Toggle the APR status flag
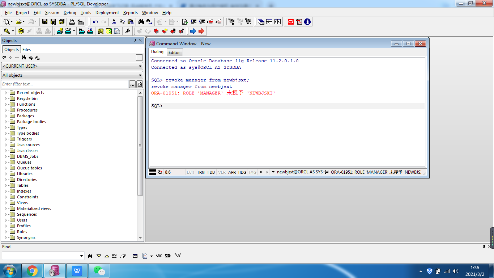 (232, 172)
